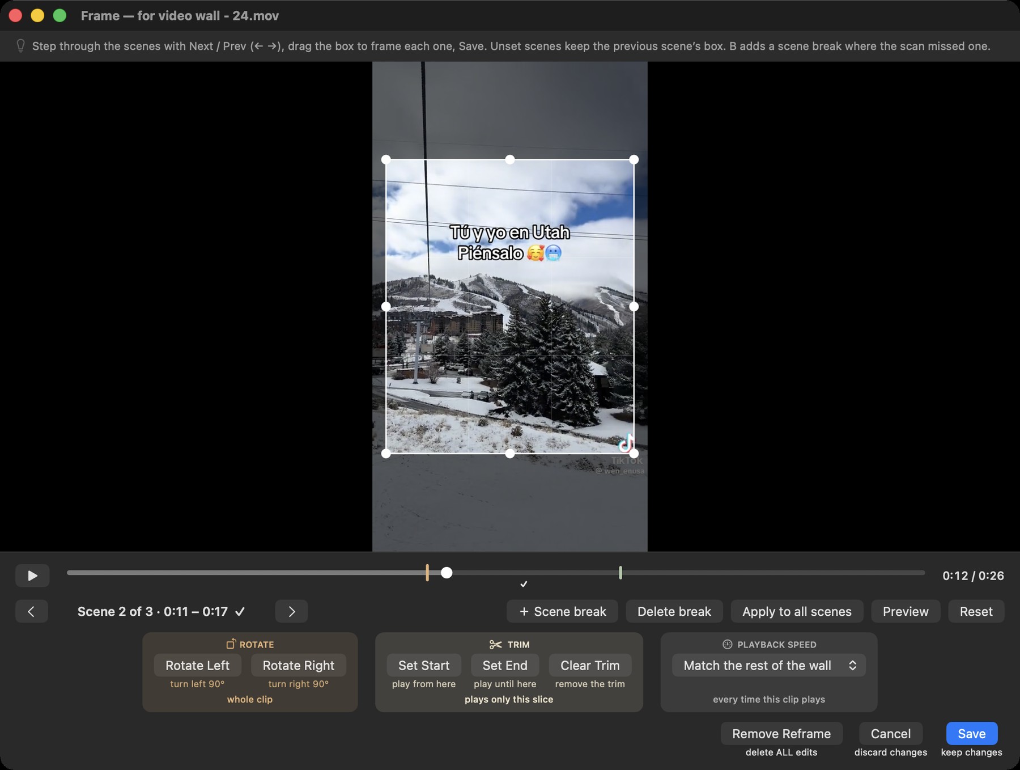Click the Reset button
The image size is (1020, 770).
976,611
